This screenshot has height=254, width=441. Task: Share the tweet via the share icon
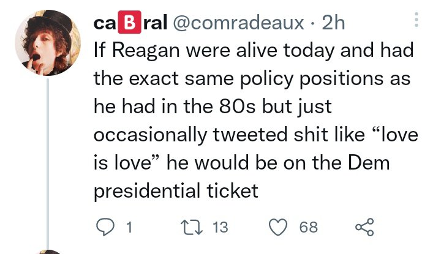coord(364,227)
